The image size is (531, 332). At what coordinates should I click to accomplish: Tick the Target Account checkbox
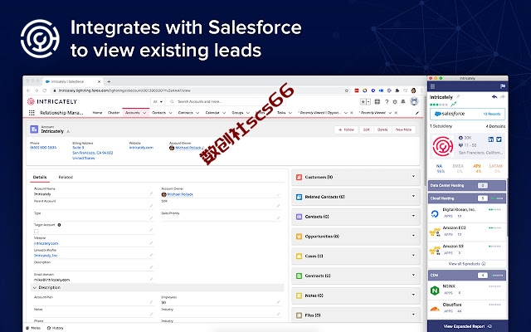37,231
